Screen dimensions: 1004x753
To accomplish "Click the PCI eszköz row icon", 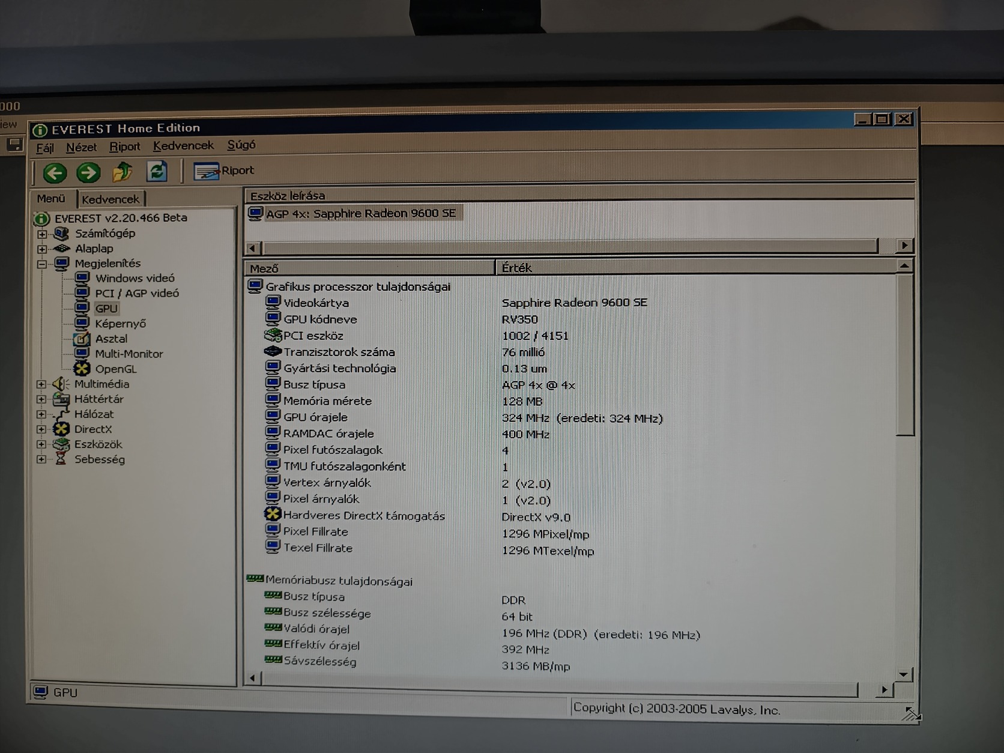I will [x=273, y=335].
